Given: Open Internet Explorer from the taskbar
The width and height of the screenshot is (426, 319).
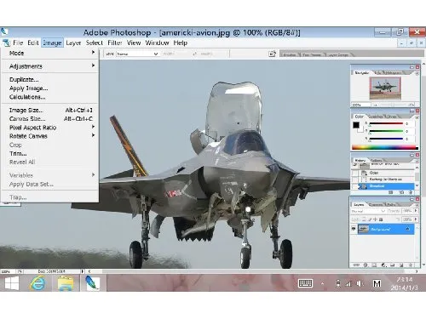Looking at the screenshot, I should tap(37, 283).
